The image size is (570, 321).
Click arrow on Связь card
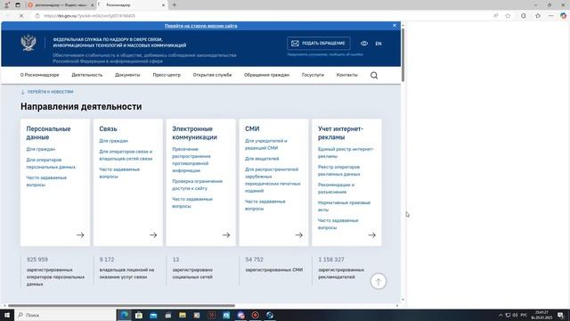[x=153, y=235]
